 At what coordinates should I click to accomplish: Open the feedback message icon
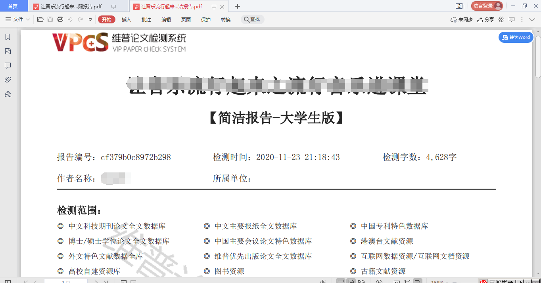tap(512, 19)
